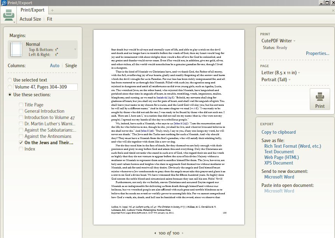Click the 100 of 100 page indicator
The height and width of the screenshot is (238, 335).
pyautogui.click(x=169, y=233)
